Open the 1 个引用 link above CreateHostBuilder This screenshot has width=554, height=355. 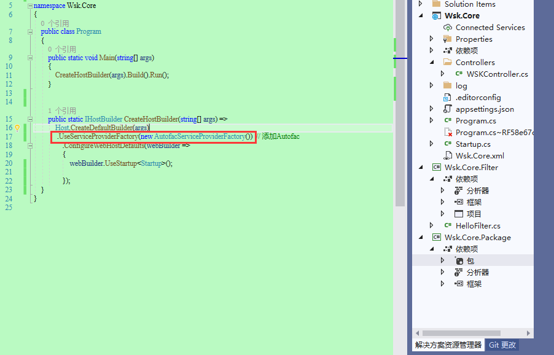pyautogui.click(x=62, y=111)
